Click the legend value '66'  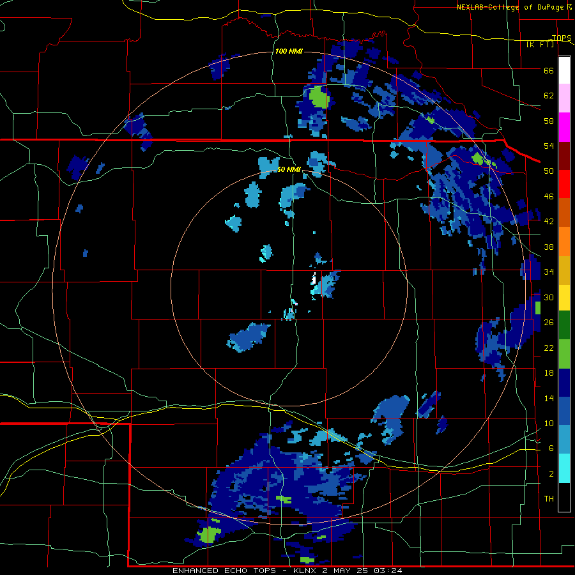tap(549, 70)
